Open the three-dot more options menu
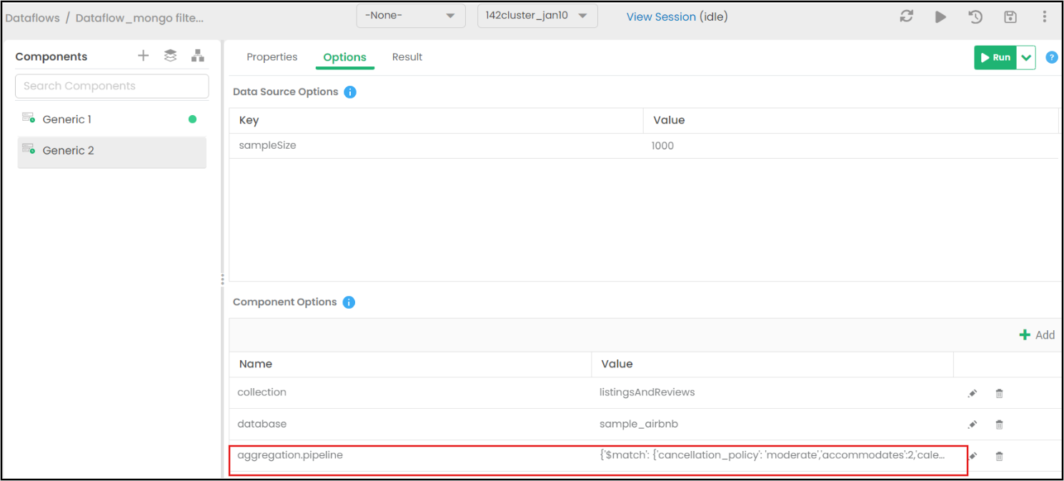The height and width of the screenshot is (481, 1064). coord(1044,16)
